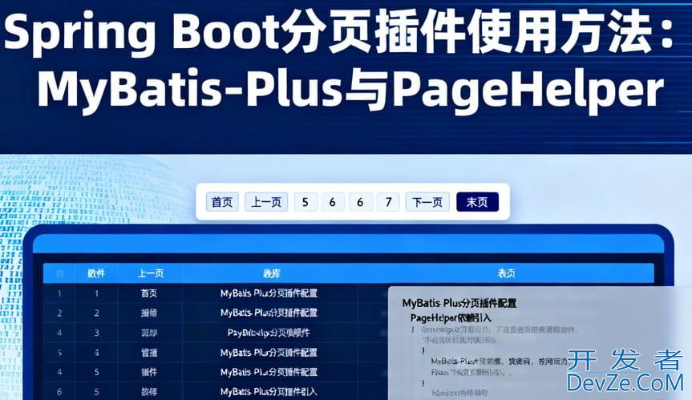Click the 上一页 column header in the table
The image size is (692, 400).
[150, 273]
